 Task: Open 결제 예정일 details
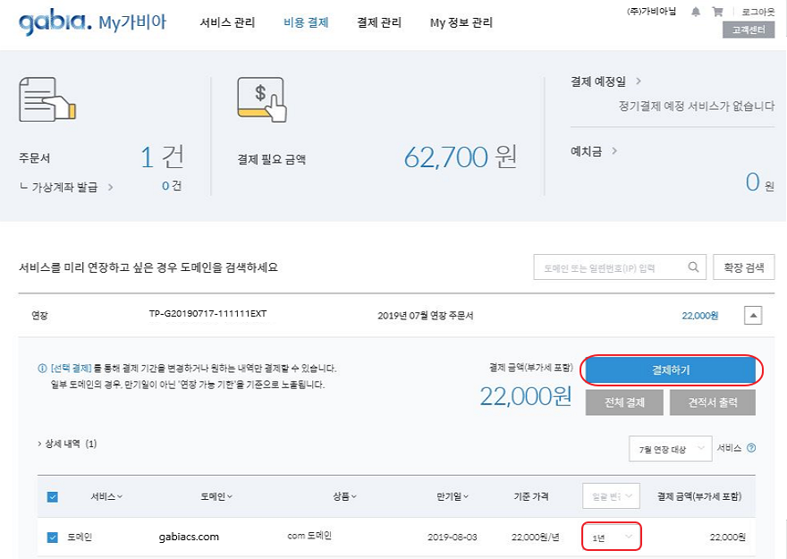(605, 81)
